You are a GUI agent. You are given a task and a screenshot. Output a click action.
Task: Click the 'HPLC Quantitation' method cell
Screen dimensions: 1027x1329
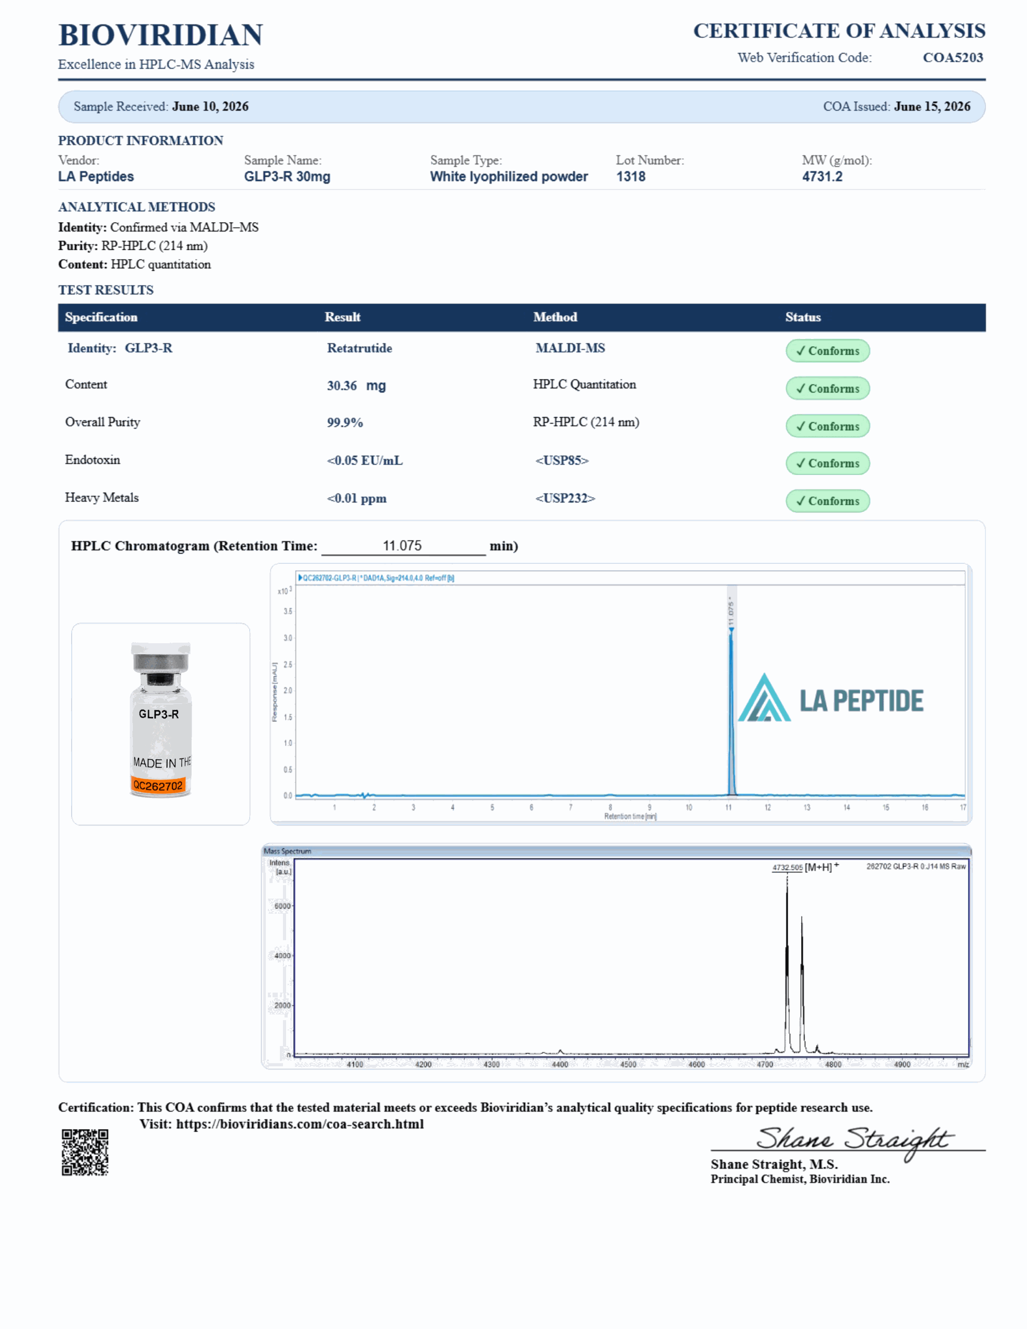coord(585,384)
